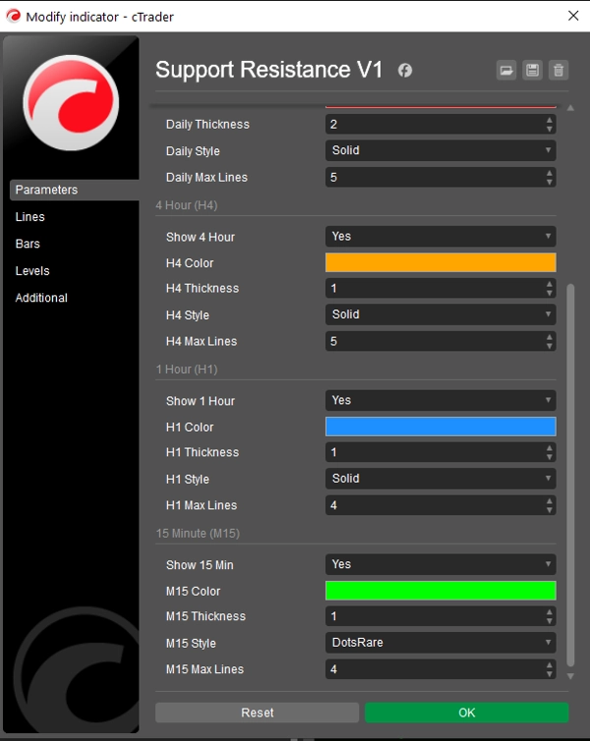Open the H4 Style dropdown
Image resolution: width=590 pixels, height=741 pixels.
441,314
